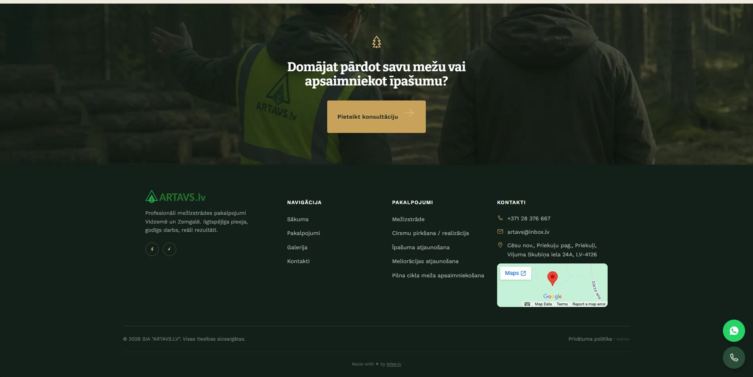This screenshot has width=753, height=377.
Task: Click the floating phone call button
Action: (734, 358)
